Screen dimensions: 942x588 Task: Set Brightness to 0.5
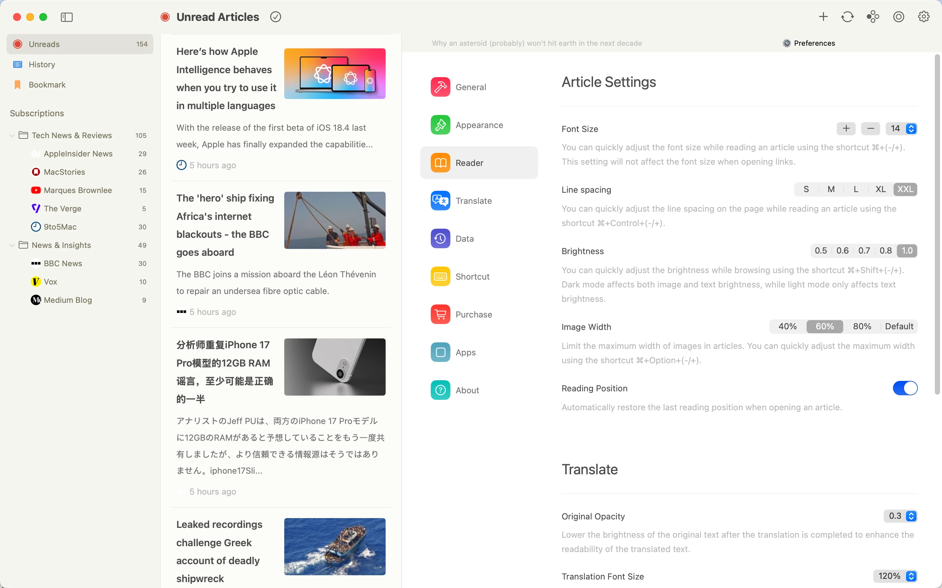pyautogui.click(x=821, y=251)
